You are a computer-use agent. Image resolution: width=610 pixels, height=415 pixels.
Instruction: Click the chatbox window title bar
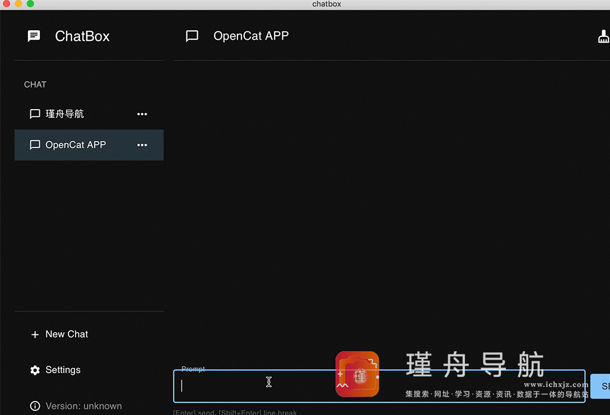click(x=326, y=4)
